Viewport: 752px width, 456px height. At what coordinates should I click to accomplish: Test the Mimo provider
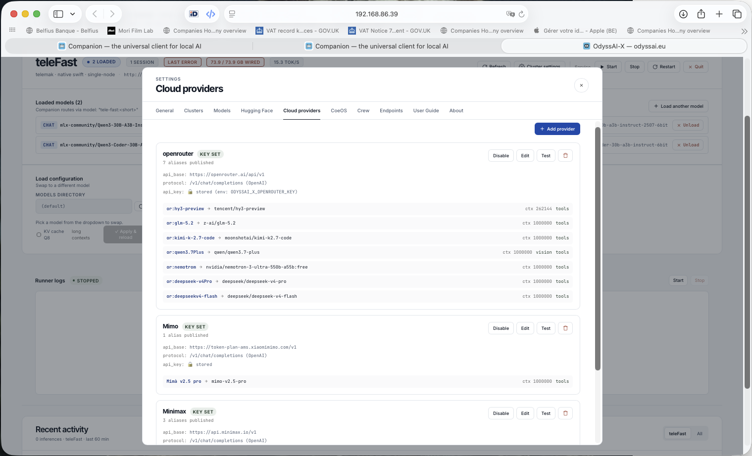(x=546, y=328)
